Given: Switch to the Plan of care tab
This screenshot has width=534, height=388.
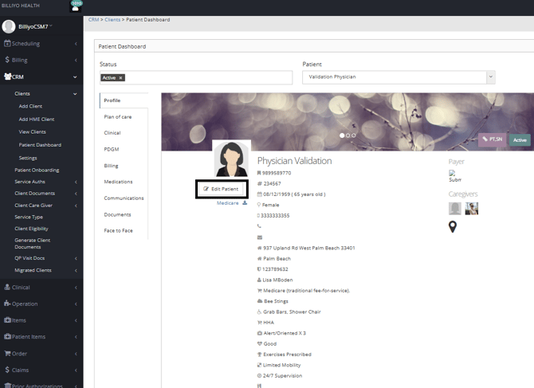Looking at the screenshot, I should click(118, 117).
